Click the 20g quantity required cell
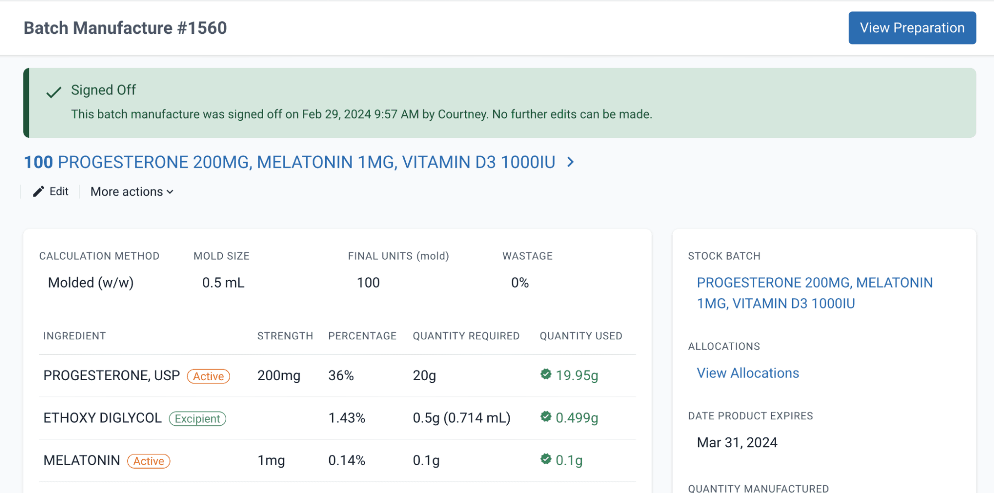Image resolution: width=994 pixels, height=493 pixels. pyautogui.click(x=424, y=376)
